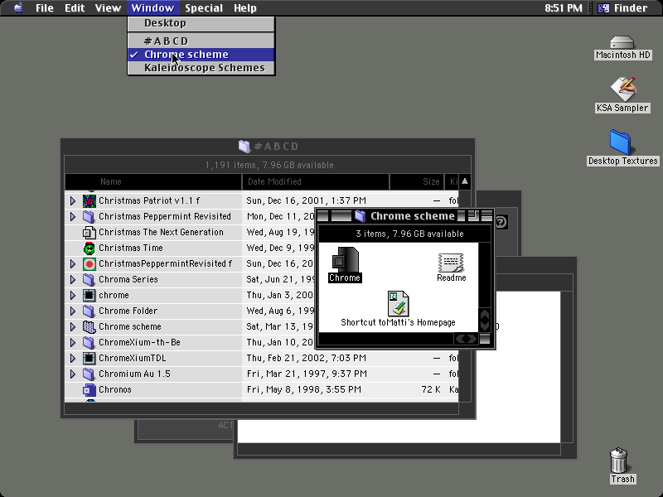Select the Desktop Textures folder icon
663x497 pixels.
point(620,142)
